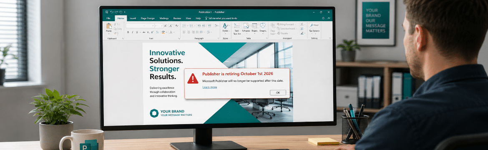Open the font size dropdown

coord(159,26)
